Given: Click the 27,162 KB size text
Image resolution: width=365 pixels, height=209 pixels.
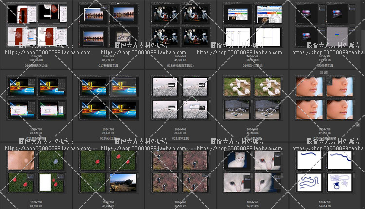Looking at the screenshot, I should click(108, 133).
